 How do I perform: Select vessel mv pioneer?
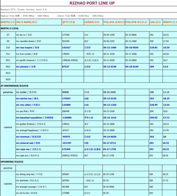tap(26, 67)
